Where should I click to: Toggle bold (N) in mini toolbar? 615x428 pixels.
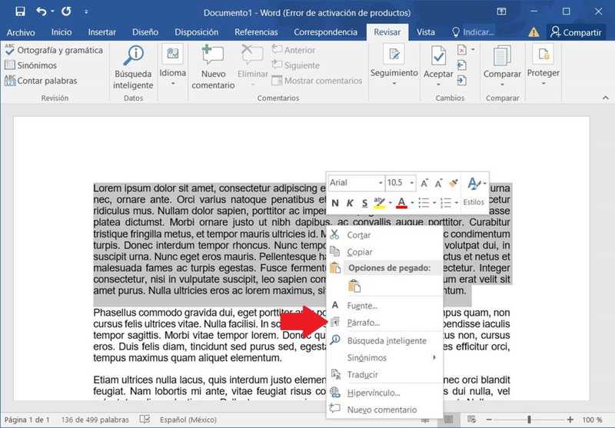[335, 203]
